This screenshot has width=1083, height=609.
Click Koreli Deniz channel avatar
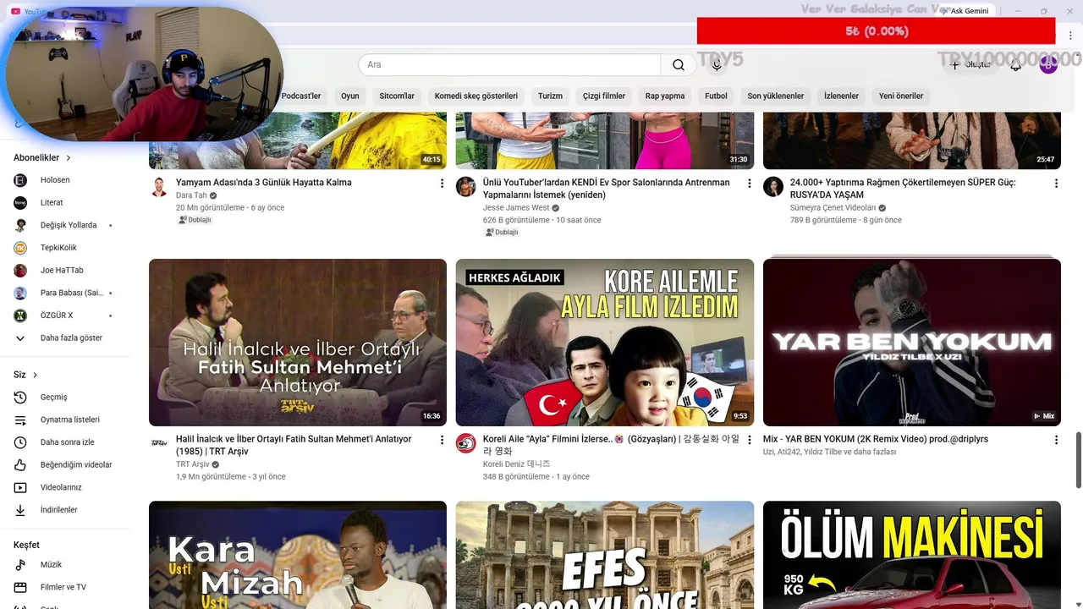(466, 443)
